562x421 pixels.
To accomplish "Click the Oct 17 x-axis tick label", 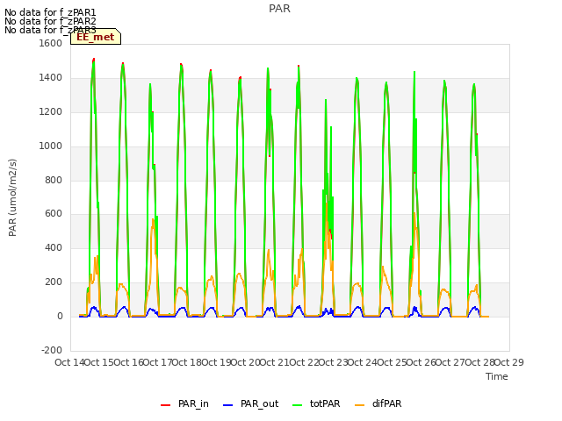I will coord(158,362).
